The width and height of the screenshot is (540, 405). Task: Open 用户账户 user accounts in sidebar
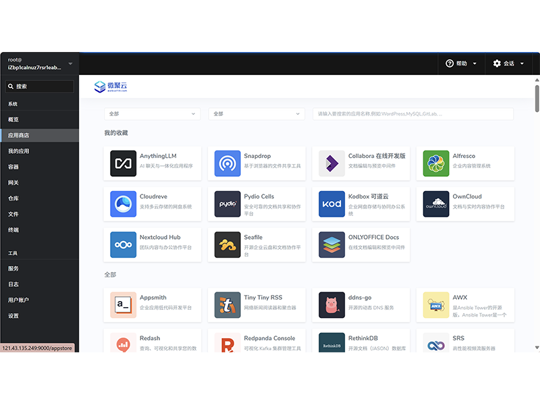coord(40,300)
